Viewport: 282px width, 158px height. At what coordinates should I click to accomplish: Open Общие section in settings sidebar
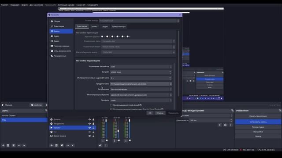coord(61,22)
